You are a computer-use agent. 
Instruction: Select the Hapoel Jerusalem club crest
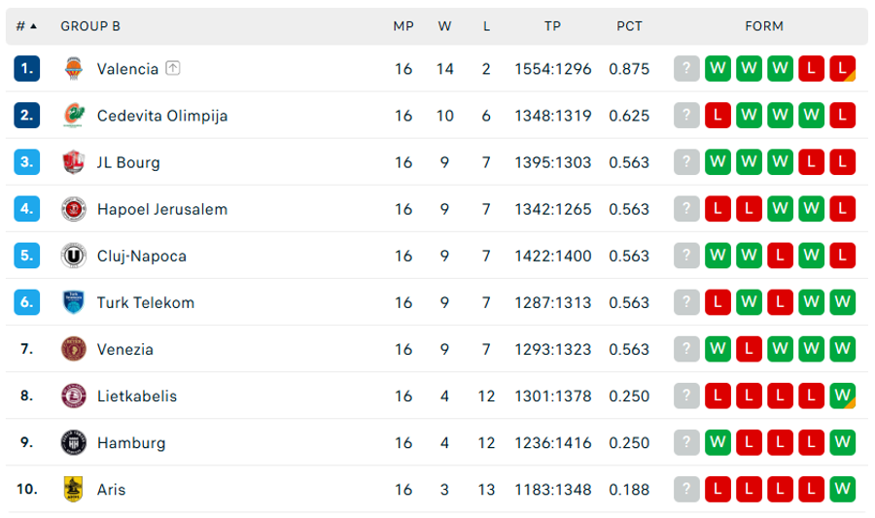pyautogui.click(x=73, y=209)
